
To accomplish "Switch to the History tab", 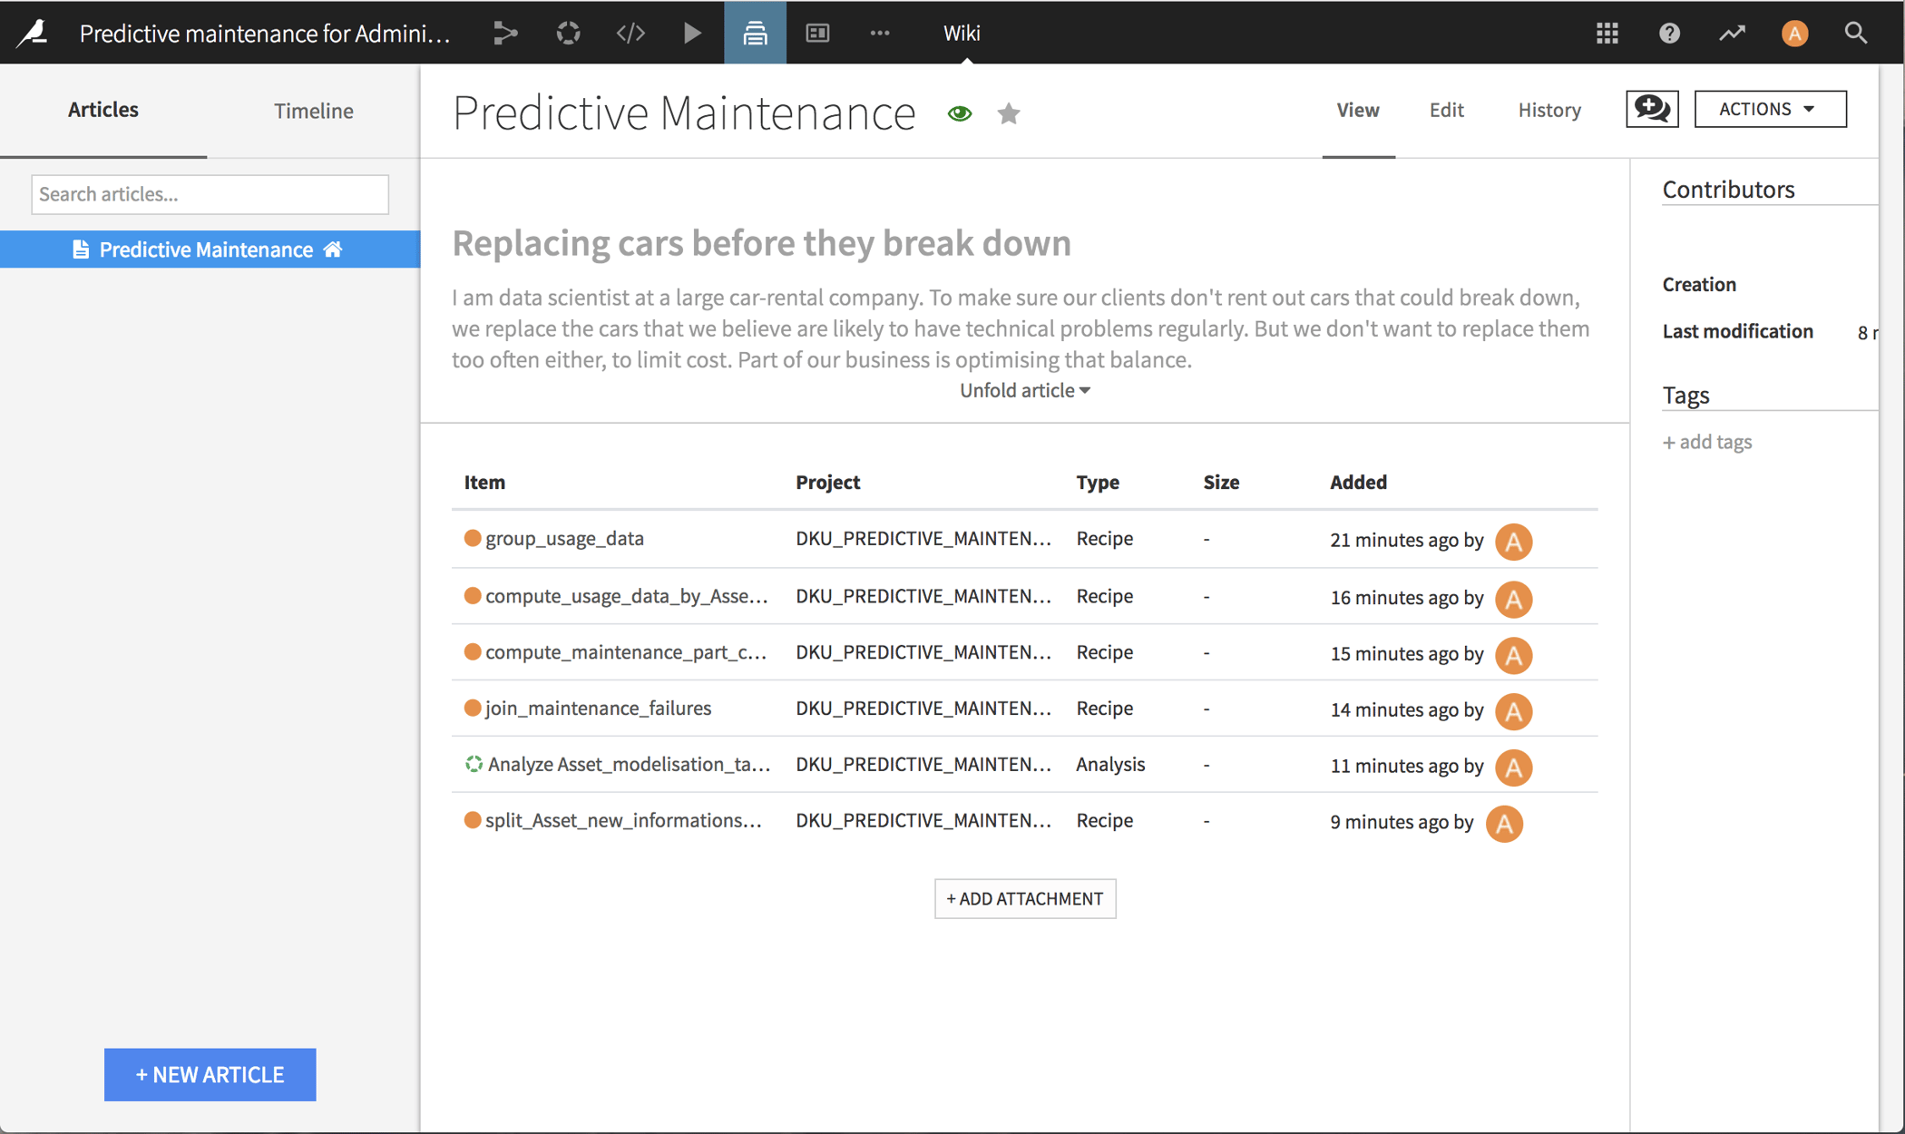I will (x=1549, y=110).
